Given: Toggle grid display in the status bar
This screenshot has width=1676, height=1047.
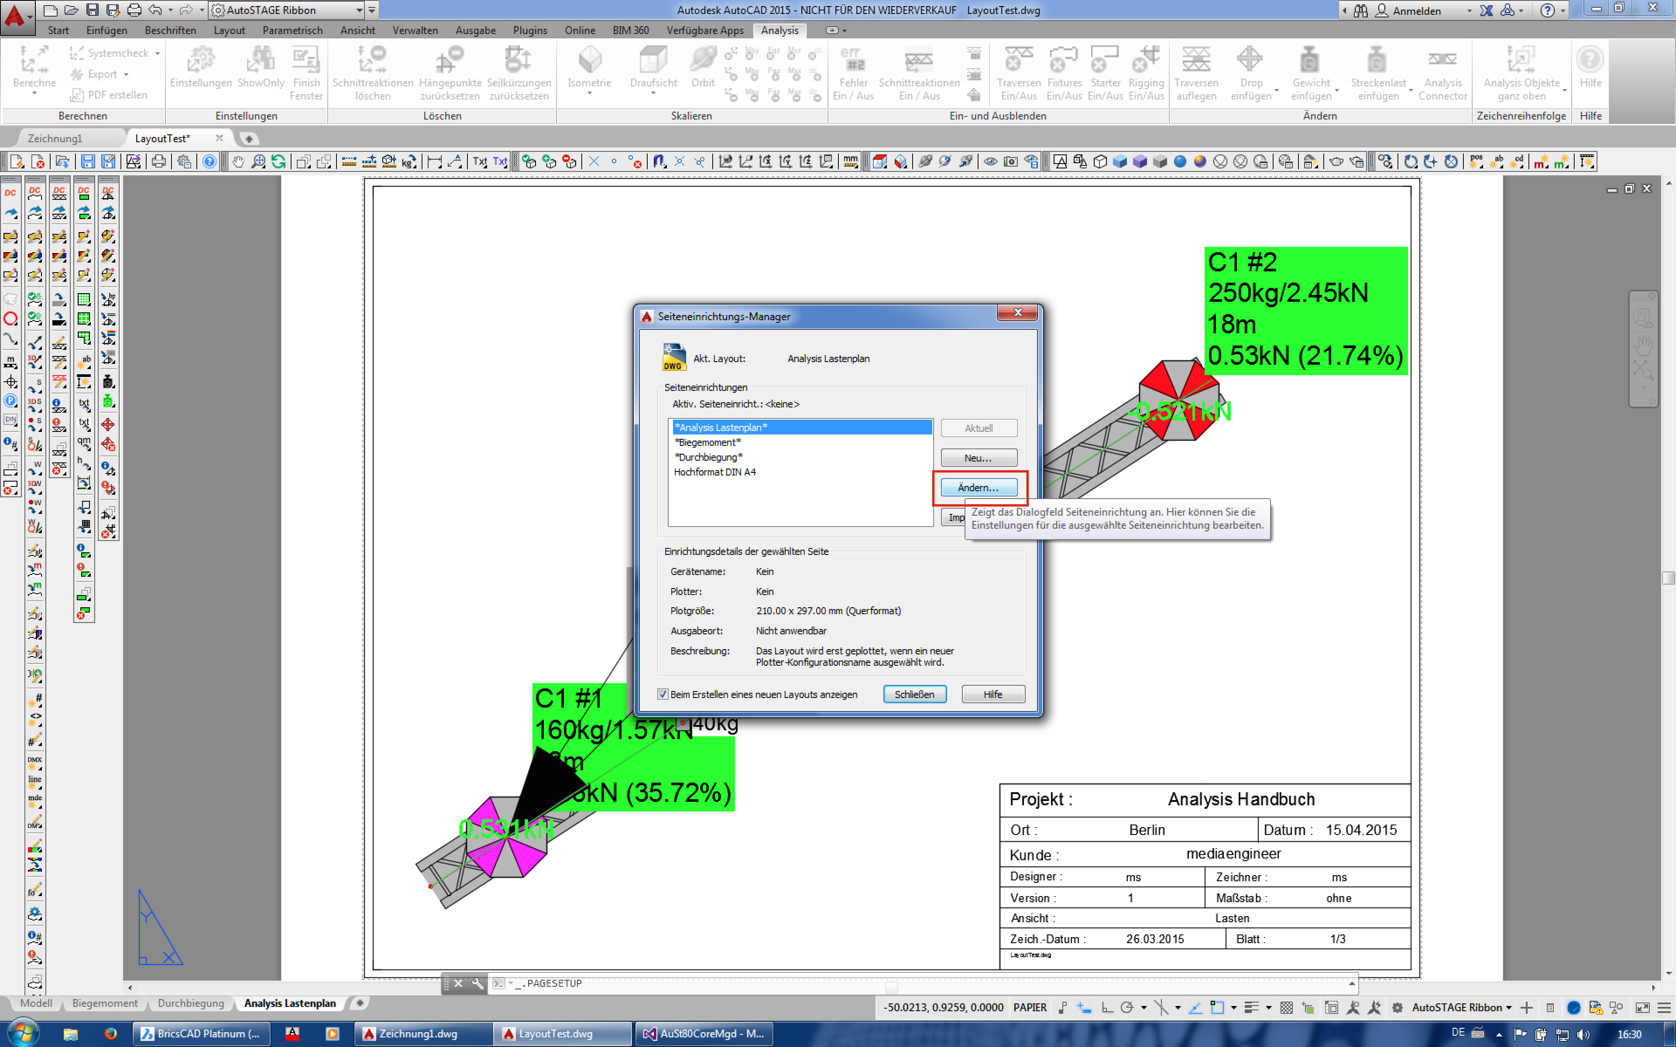Looking at the screenshot, I should click(x=1286, y=1008).
